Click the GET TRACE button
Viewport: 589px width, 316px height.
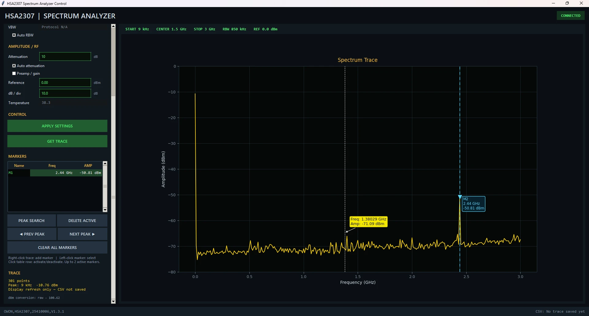(57, 141)
